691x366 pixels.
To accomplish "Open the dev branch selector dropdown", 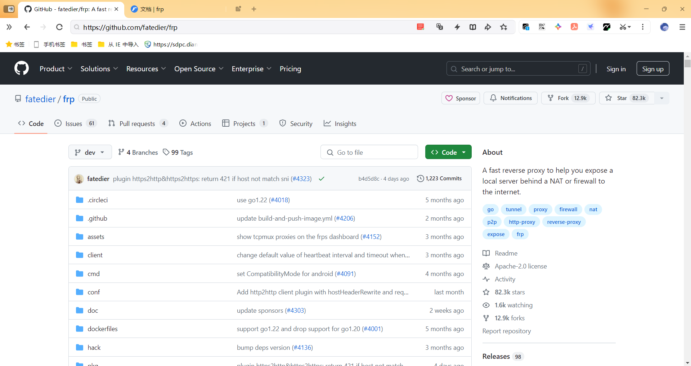I will tap(90, 152).
